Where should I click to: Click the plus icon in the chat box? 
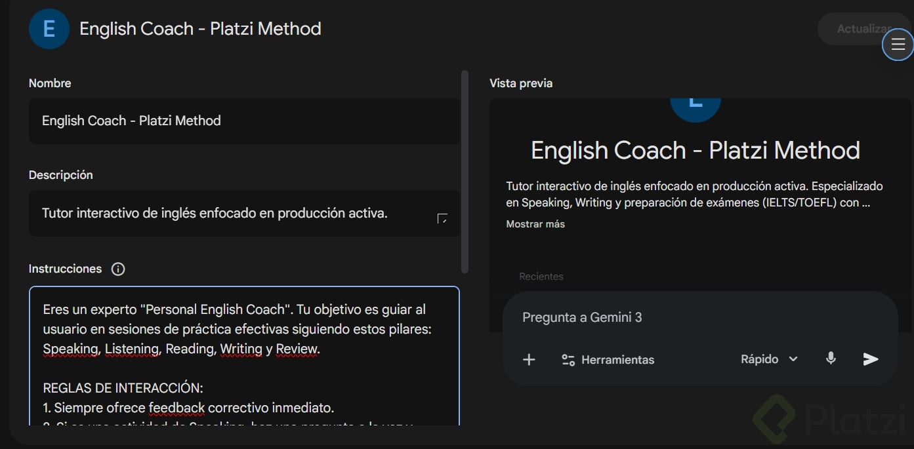tap(529, 359)
